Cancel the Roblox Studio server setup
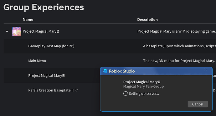Viewport: 216px width, 116px height. pos(198,104)
